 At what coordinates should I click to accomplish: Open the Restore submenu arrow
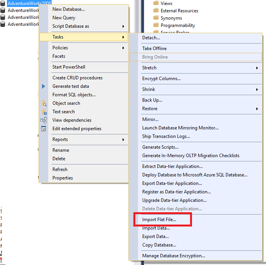[257, 109]
